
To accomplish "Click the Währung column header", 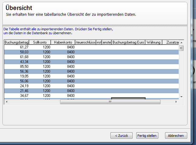I will 154,42.
